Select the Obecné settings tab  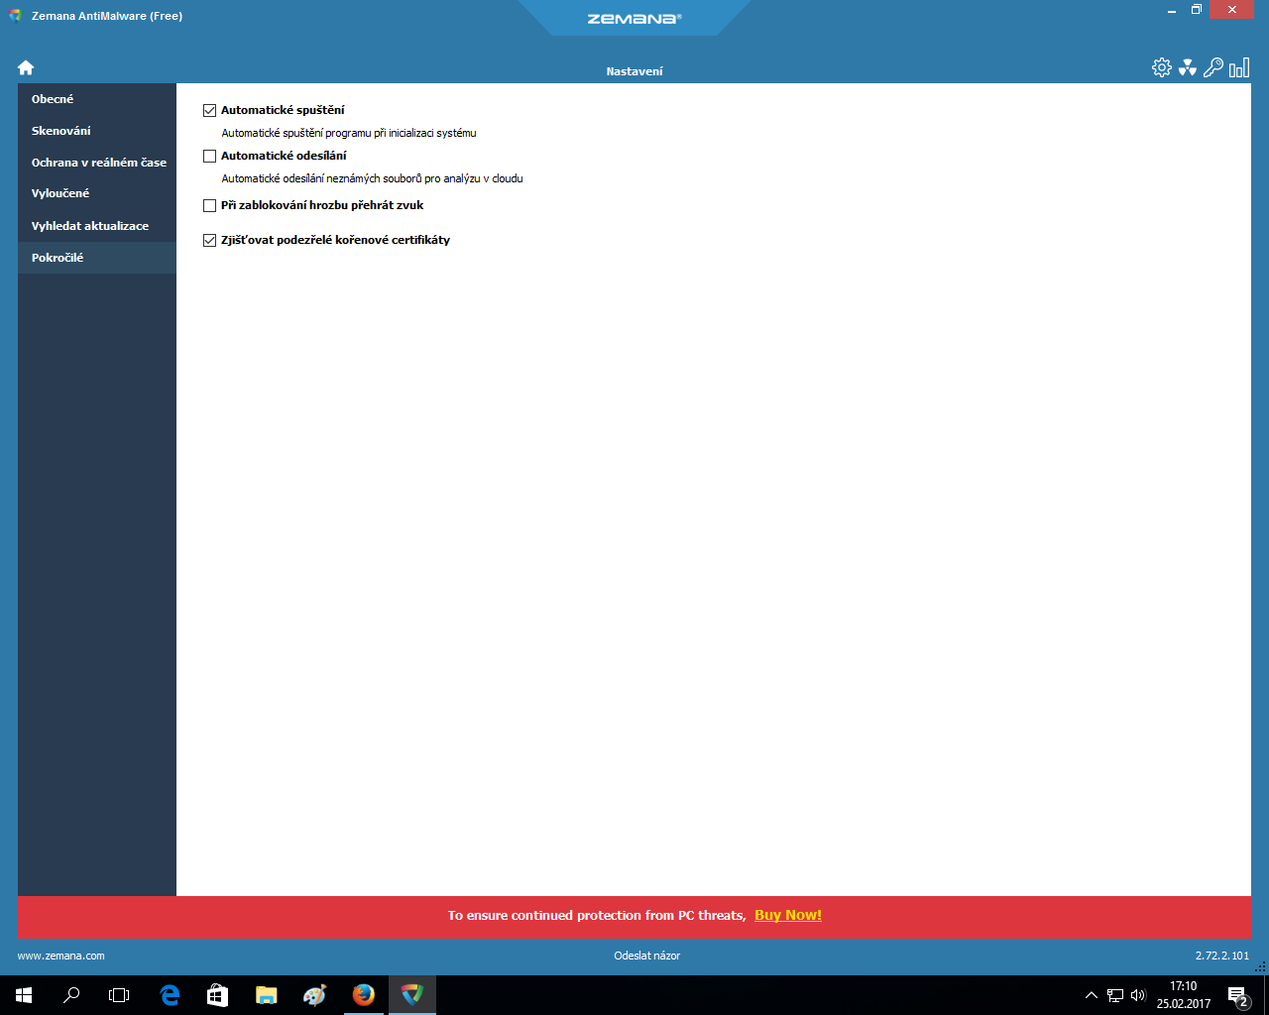[53, 99]
